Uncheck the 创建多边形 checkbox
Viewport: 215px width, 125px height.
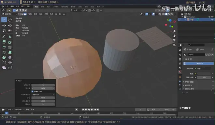coord(33,91)
